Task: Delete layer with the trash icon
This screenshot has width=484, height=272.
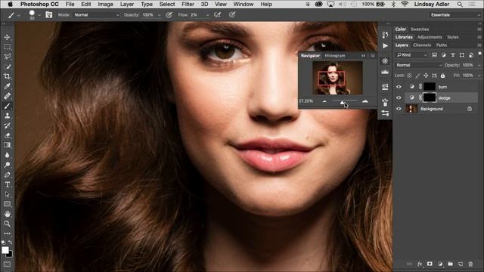Action: 470,264
